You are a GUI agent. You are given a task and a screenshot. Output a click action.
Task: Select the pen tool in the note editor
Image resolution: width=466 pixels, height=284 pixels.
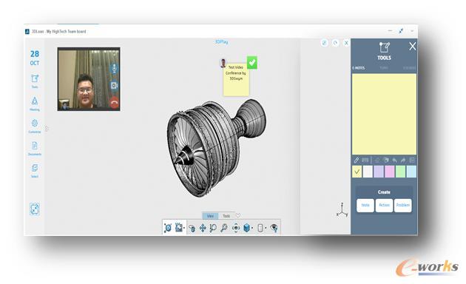(x=357, y=160)
